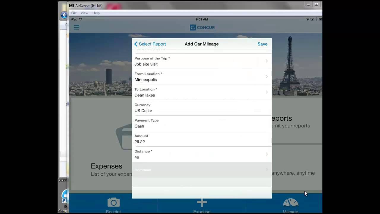Click the iPad Wi-Fi status icon
Screen dimensions: 380x214
click(80, 19)
